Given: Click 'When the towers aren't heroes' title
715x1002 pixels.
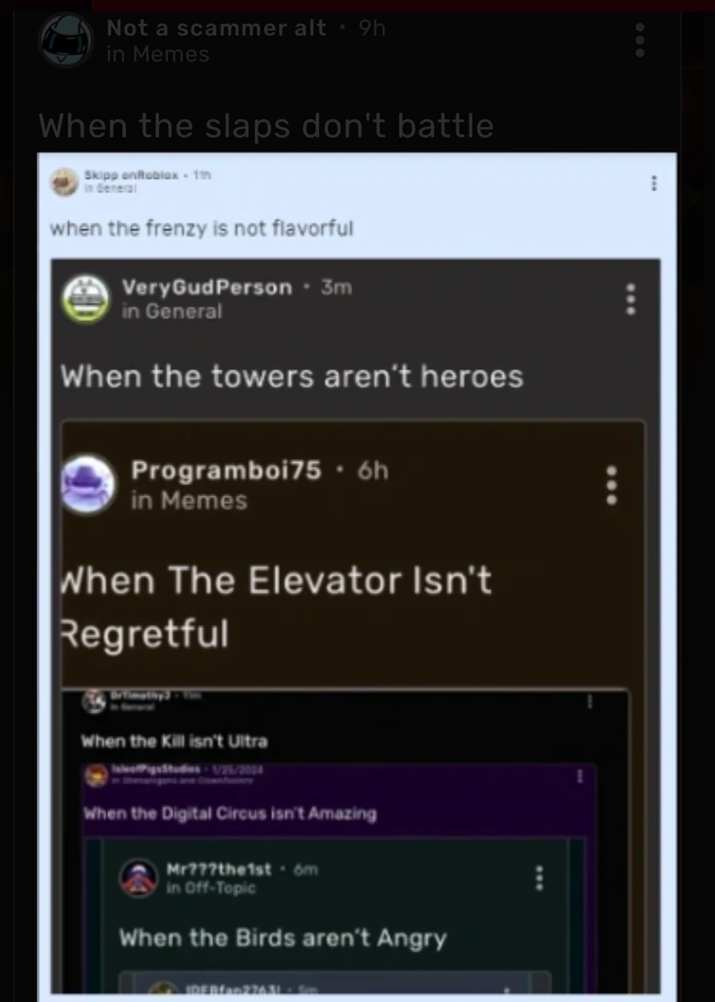Looking at the screenshot, I should point(292,376).
